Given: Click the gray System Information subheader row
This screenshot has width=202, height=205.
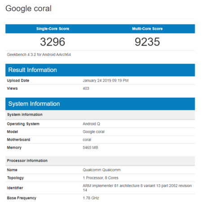Looking at the screenshot, I should tap(100, 114).
